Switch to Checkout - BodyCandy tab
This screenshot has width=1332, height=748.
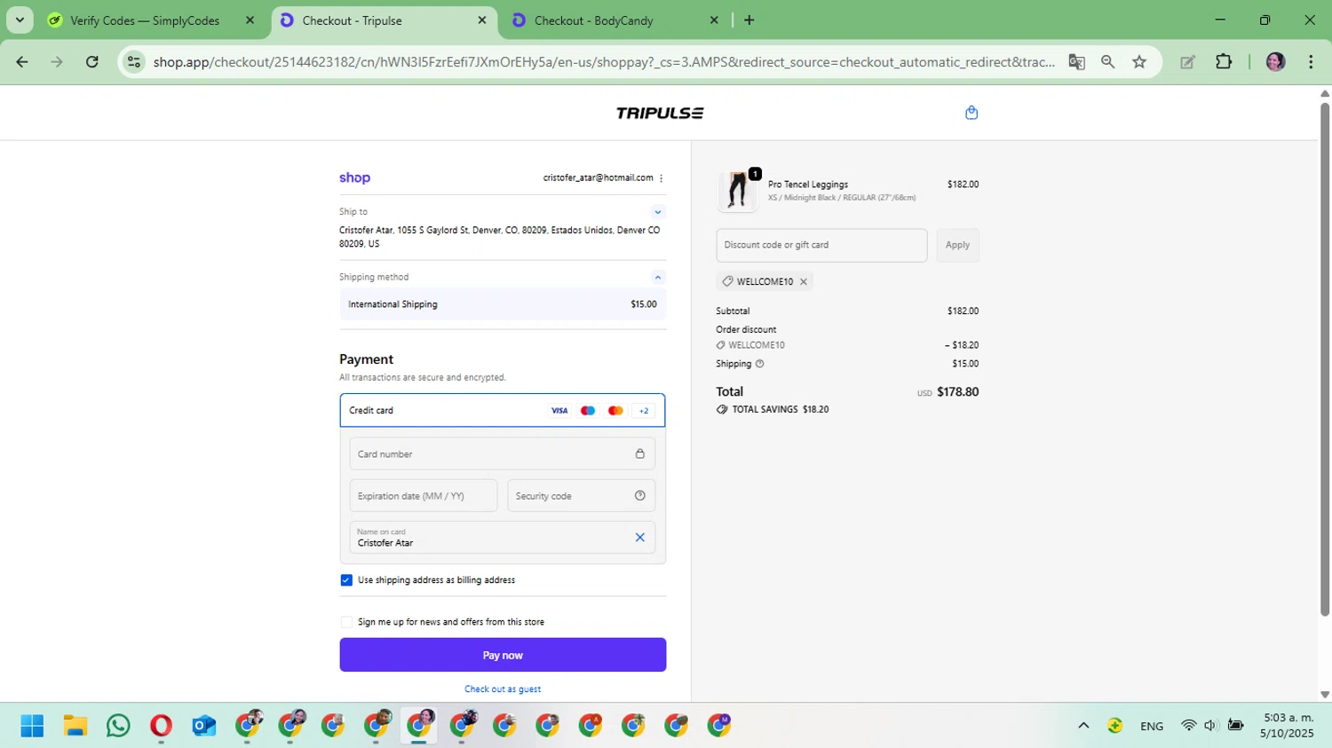(x=593, y=20)
